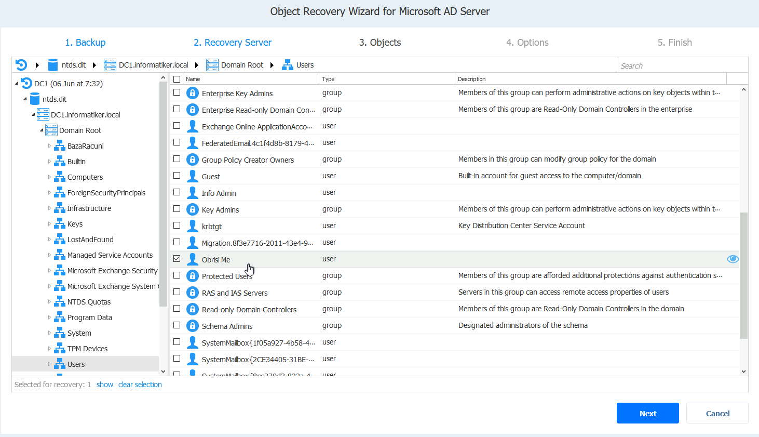Sort by the Type column header
This screenshot has width=759, height=437.
coord(387,79)
